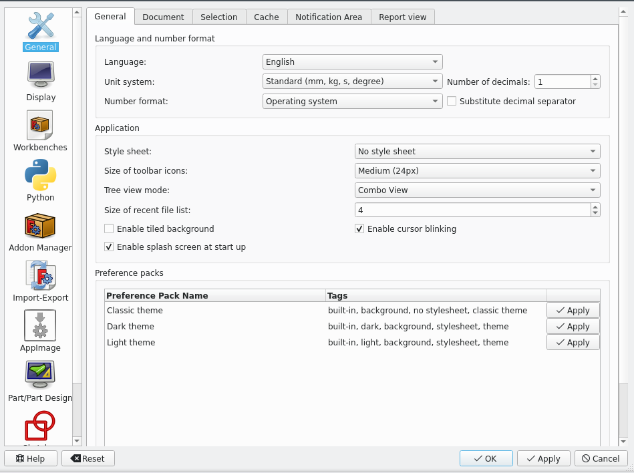Go to Addon Manager preferences
634x473 pixels.
40,232
